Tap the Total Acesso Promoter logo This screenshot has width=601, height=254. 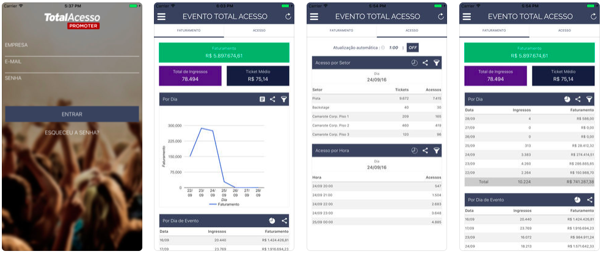(72, 21)
